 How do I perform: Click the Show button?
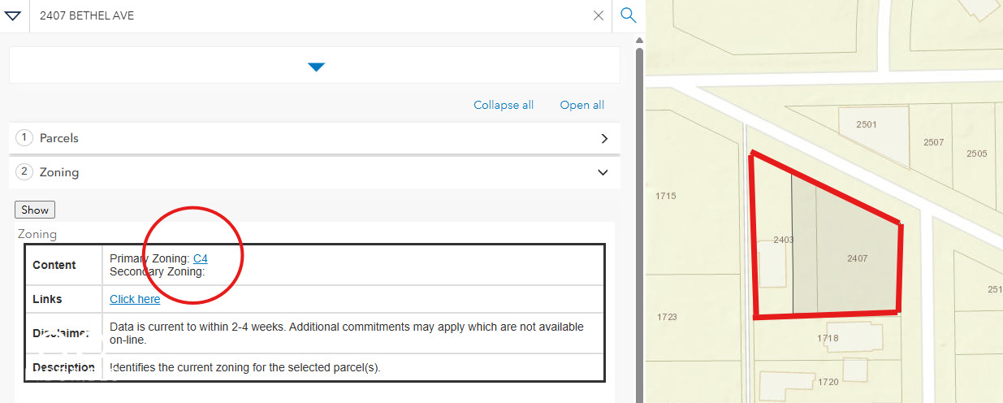click(x=35, y=210)
